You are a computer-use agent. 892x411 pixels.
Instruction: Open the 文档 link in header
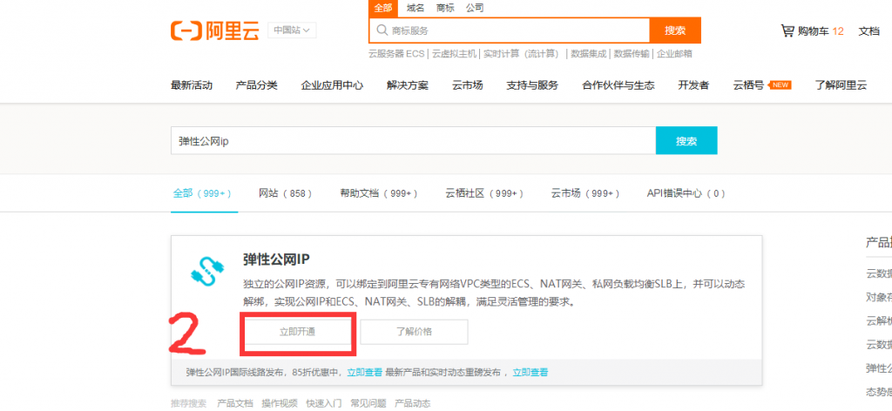[868, 30]
